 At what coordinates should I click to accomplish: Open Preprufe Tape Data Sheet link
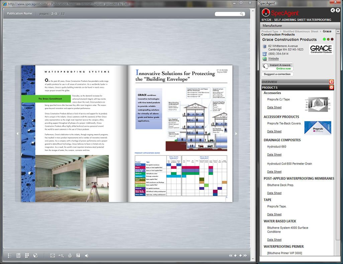pos(274,214)
